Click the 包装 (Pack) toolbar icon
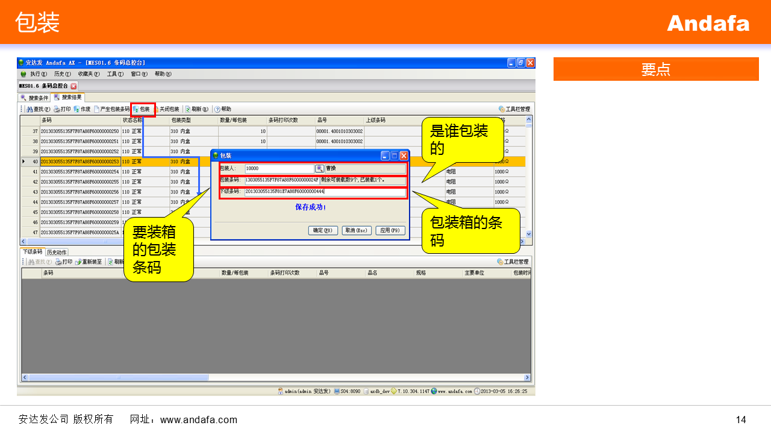Viewport: 771px width, 434px height. click(x=136, y=109)
